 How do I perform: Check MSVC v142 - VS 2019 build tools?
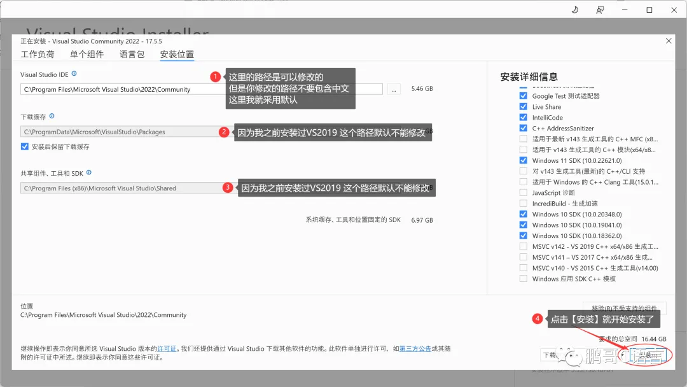[523, 246]
